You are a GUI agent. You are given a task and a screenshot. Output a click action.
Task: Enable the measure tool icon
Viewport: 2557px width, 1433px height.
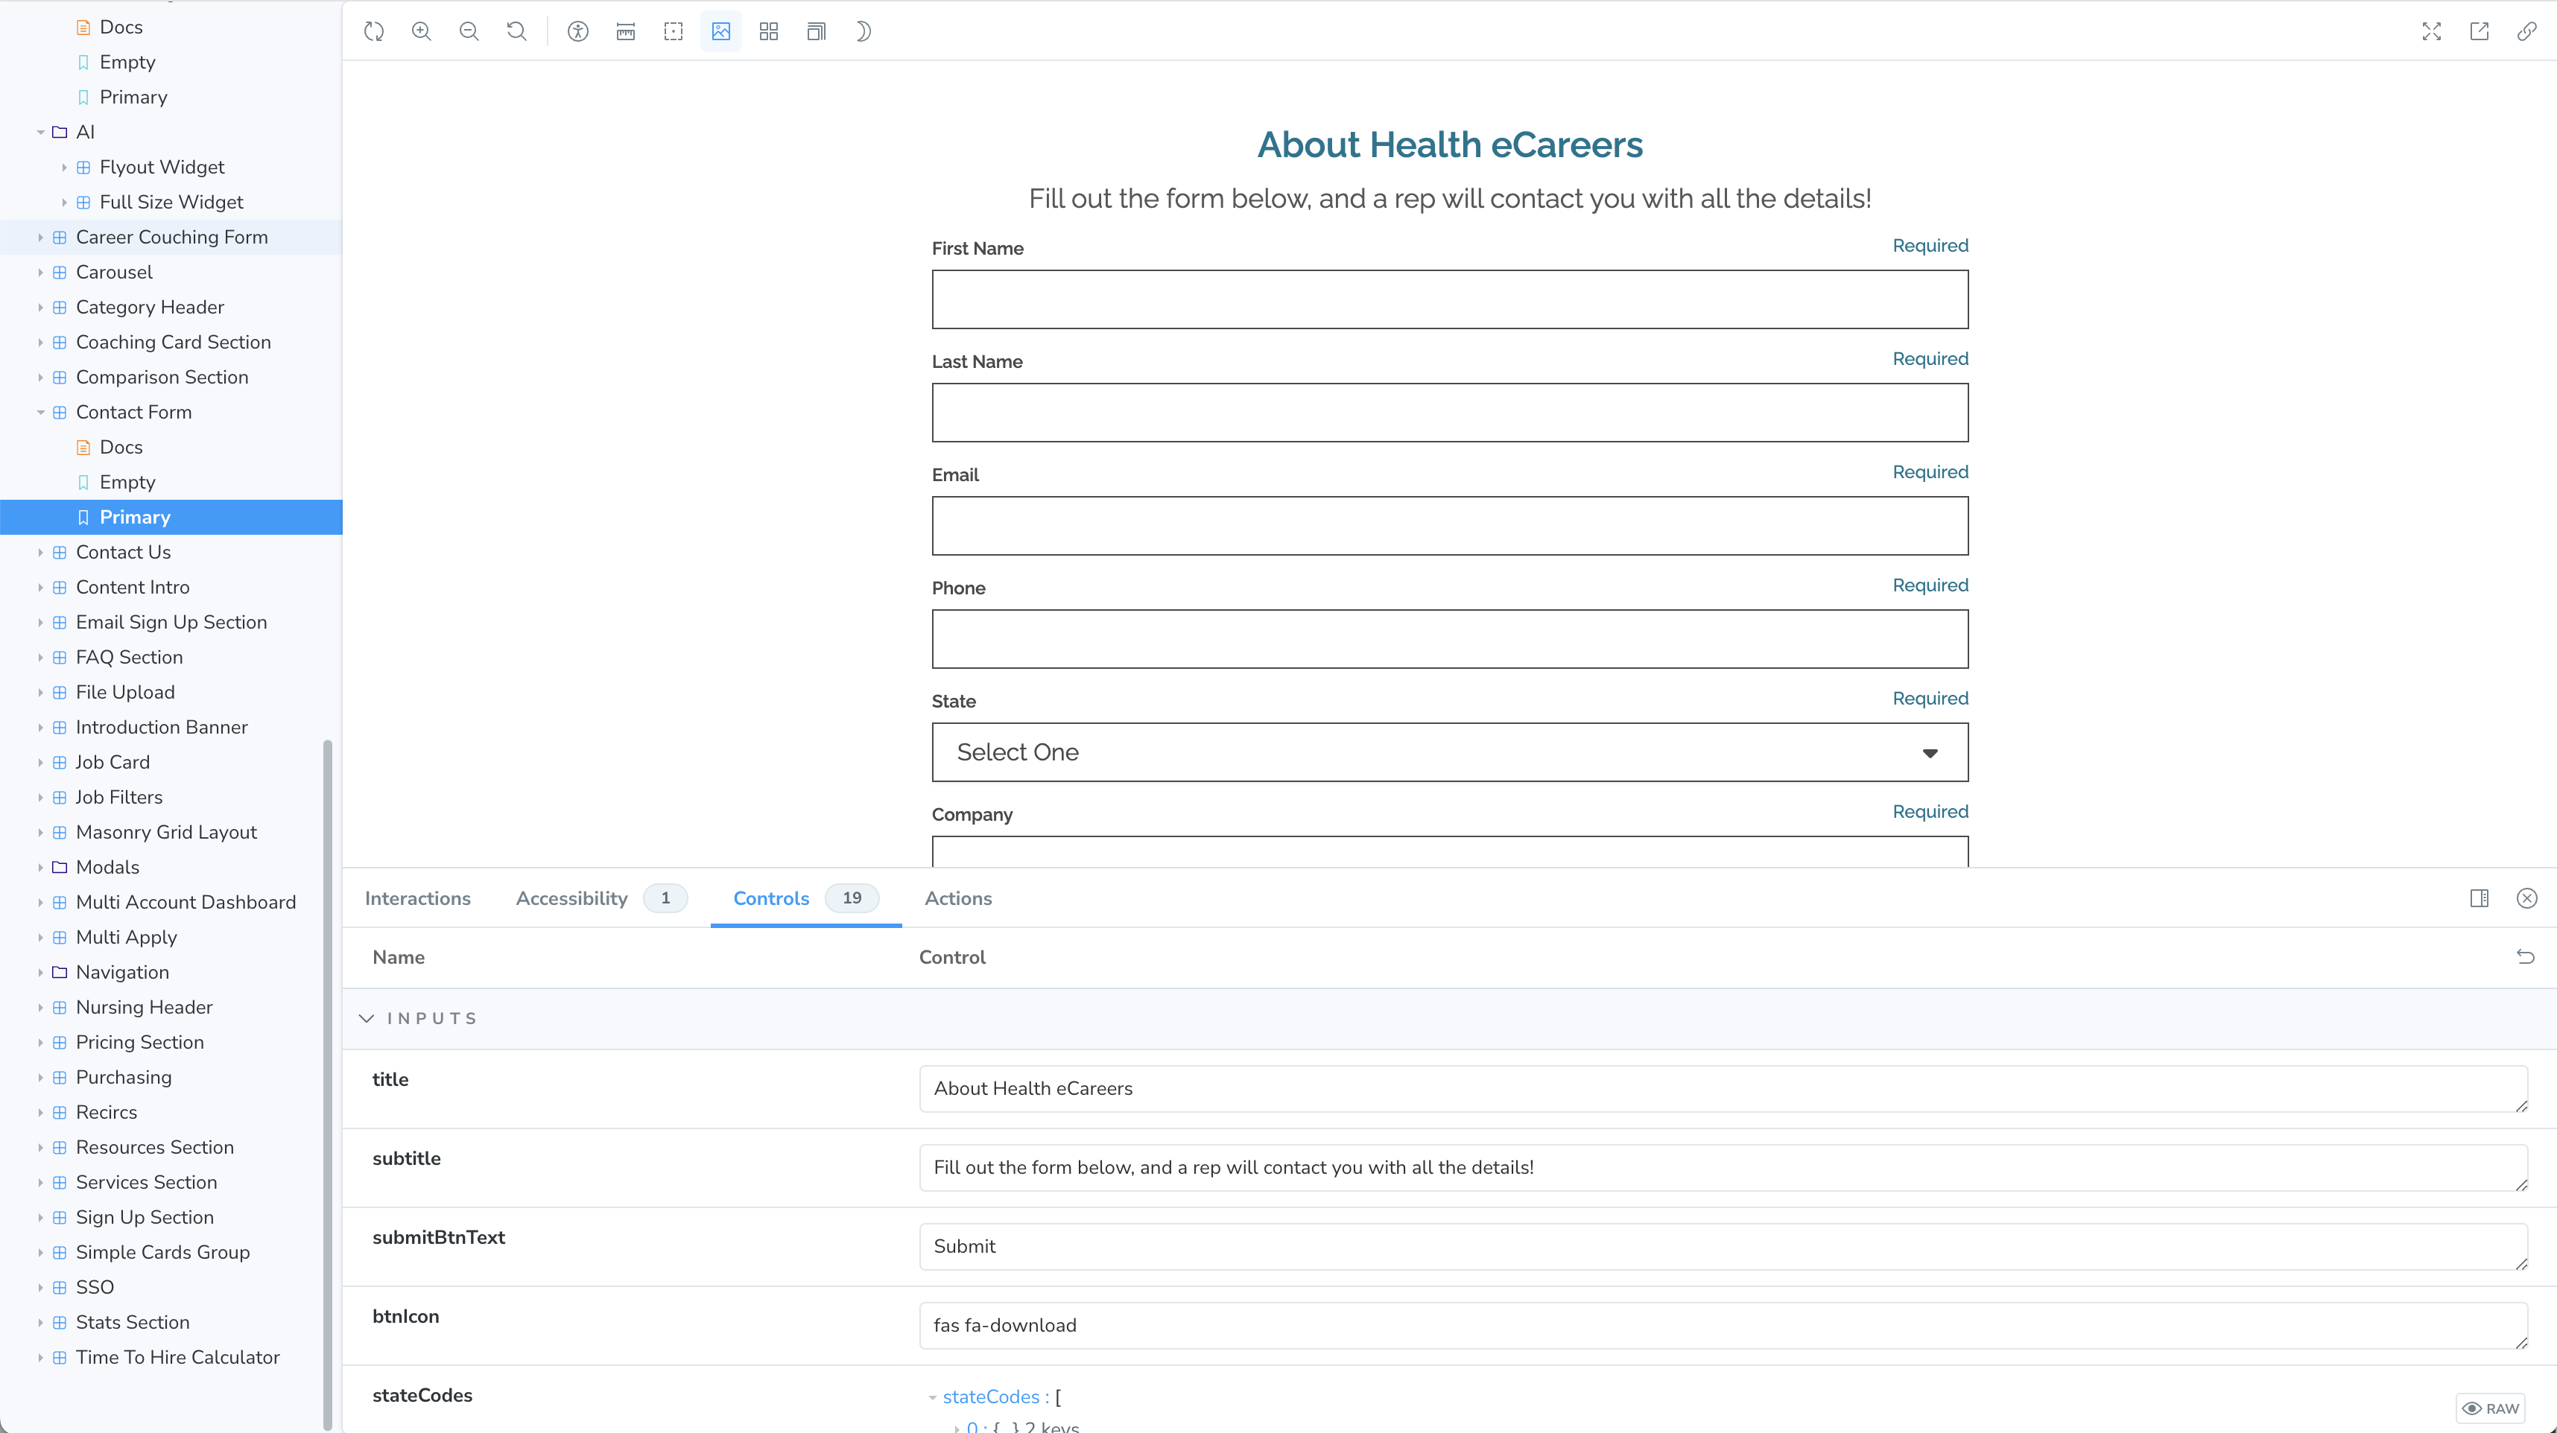click(625, 32)
